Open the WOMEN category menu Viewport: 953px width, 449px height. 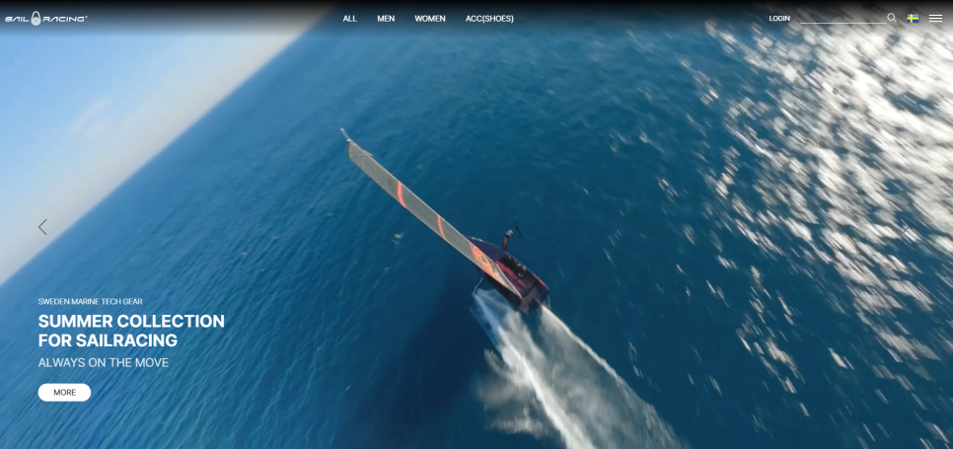coord(430,19)
